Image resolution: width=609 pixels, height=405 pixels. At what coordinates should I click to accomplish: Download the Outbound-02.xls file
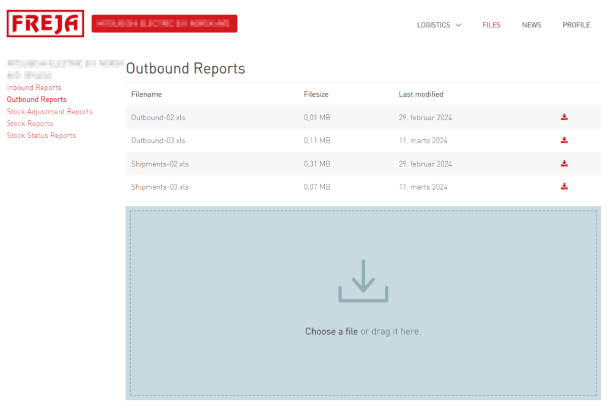564,117
